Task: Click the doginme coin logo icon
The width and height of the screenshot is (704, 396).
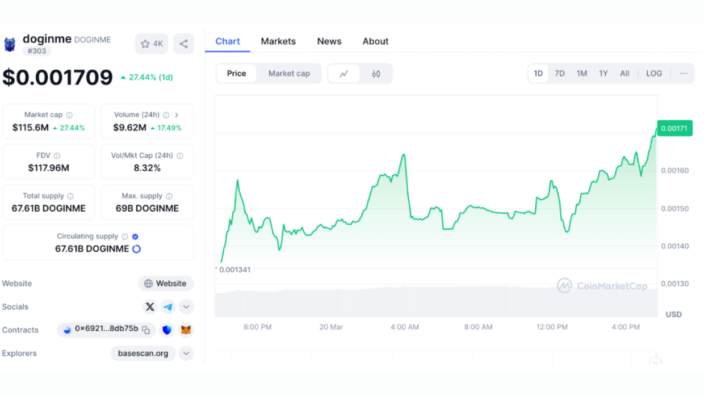Action: click(x=10, y=44)
